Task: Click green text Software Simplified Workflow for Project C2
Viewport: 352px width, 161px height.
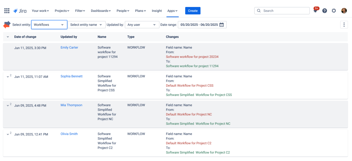Action: (198, 152)
